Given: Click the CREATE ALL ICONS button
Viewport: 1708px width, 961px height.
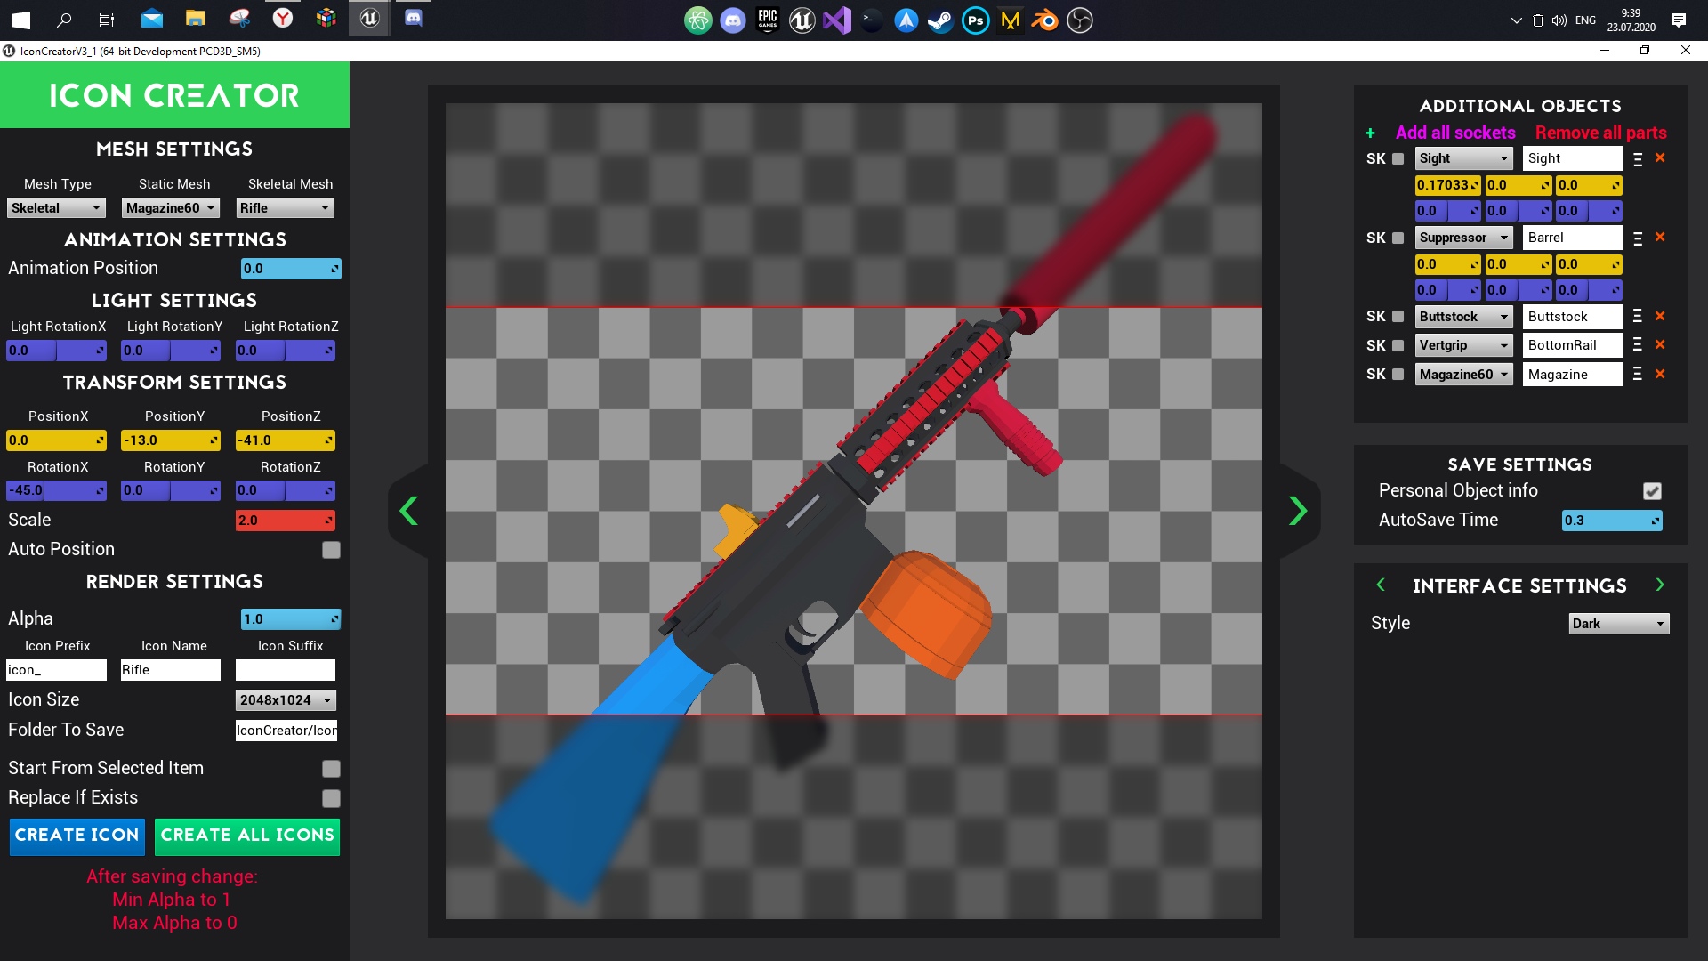Looking at the screenshot, I should tap(247, 836).
